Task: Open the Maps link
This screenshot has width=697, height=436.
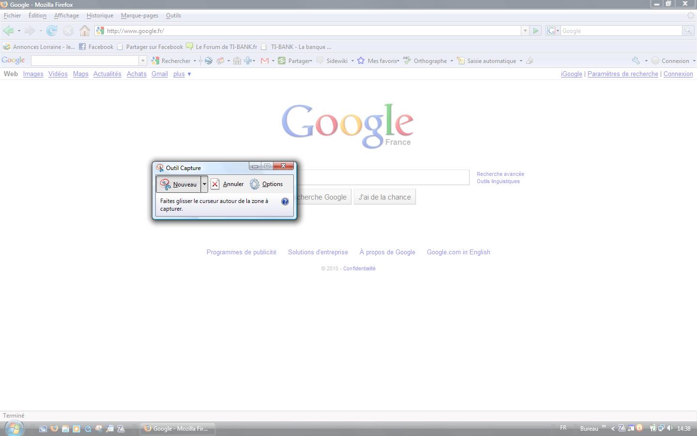Action: 80,74
